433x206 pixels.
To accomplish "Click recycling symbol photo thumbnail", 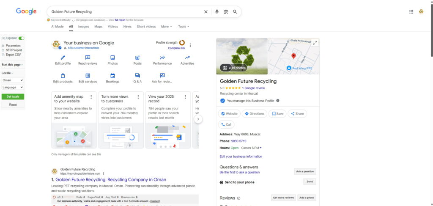I will [x=242, y=56].
